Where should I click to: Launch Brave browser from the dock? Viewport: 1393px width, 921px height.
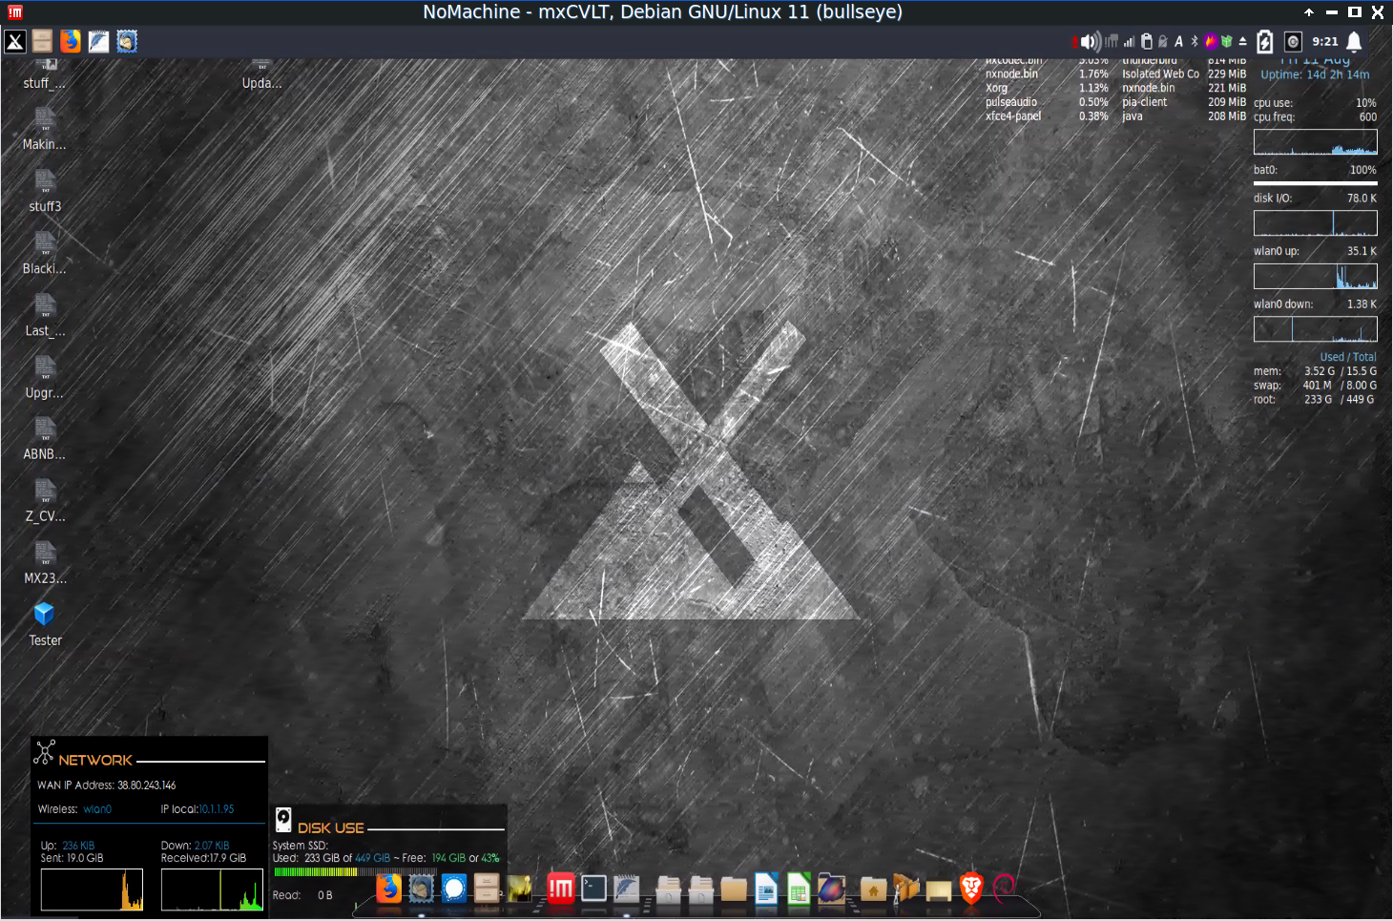coord(971,890)
